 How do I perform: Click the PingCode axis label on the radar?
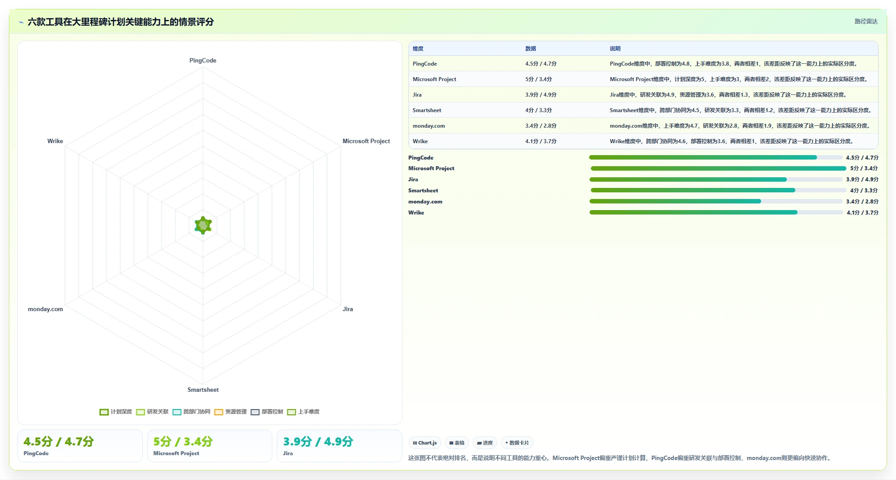coord(203,61)
